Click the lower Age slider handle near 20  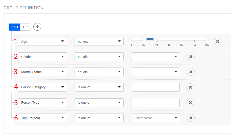pyautogui.click(x=145, y=39)
